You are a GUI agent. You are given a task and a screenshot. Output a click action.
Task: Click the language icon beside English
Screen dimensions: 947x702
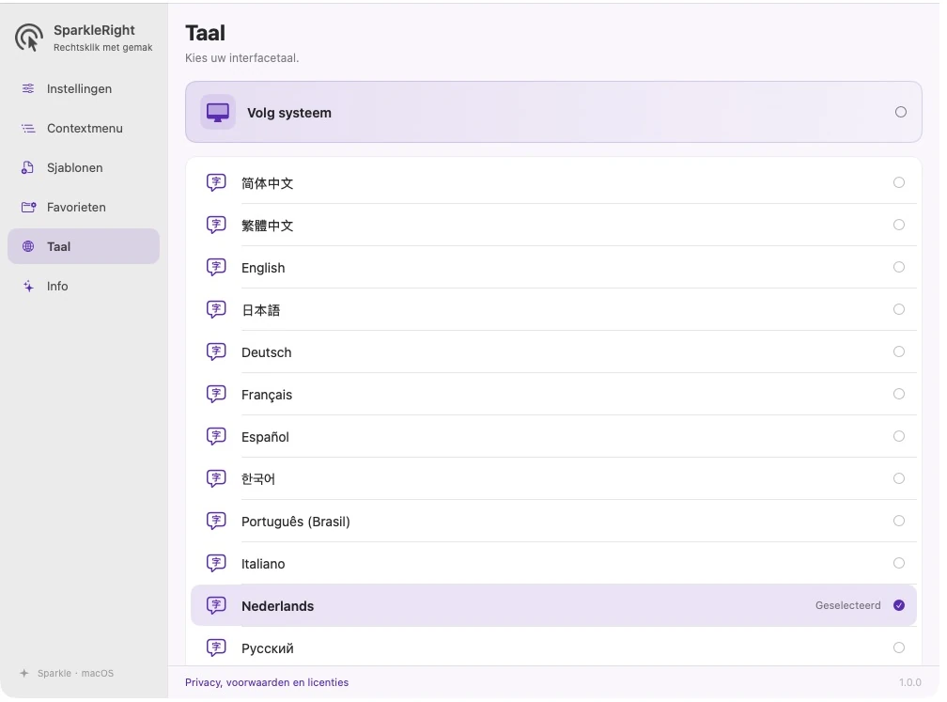(216, 267)
